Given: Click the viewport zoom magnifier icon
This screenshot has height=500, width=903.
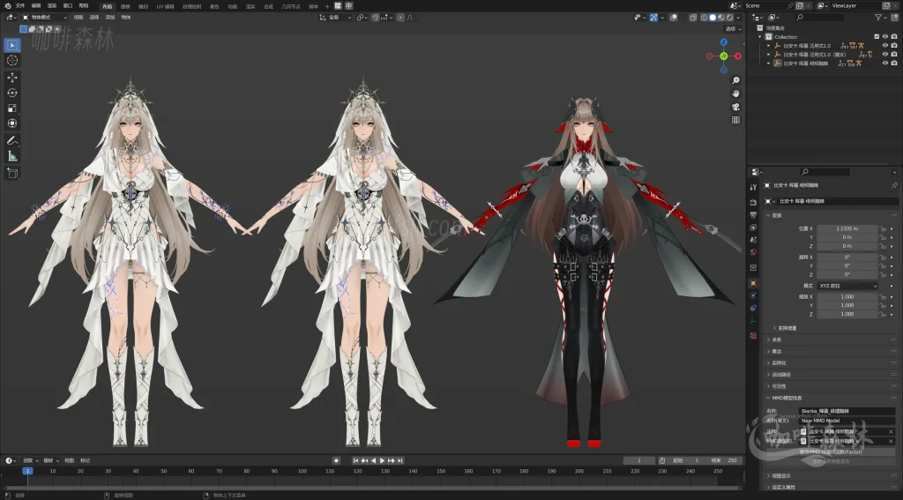Looking at the screenshot, I should [735, 80].
